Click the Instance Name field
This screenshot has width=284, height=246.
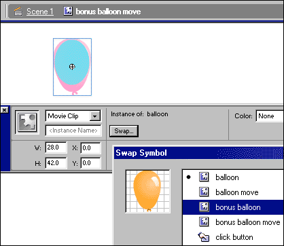[73, 130]
